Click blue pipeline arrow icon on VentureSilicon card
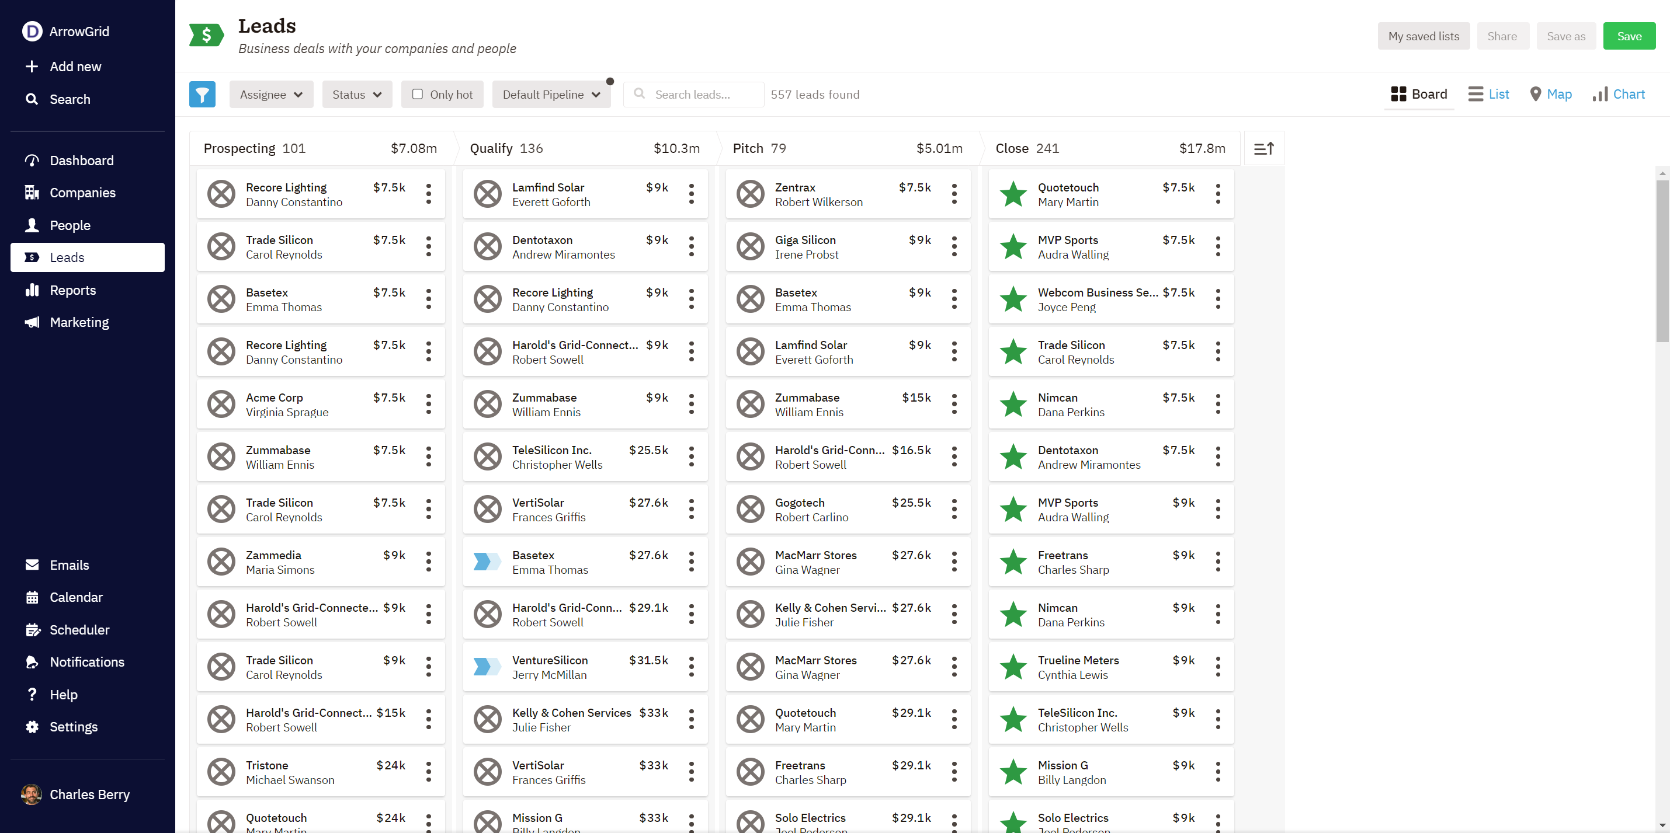1670x833 pixels. pyautogui.click(x=487, y=667)
